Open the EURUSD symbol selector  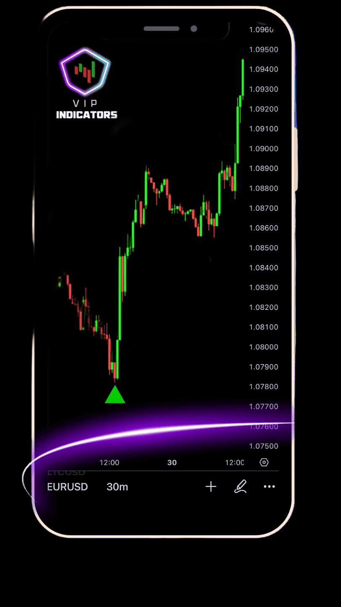(68, 487)
